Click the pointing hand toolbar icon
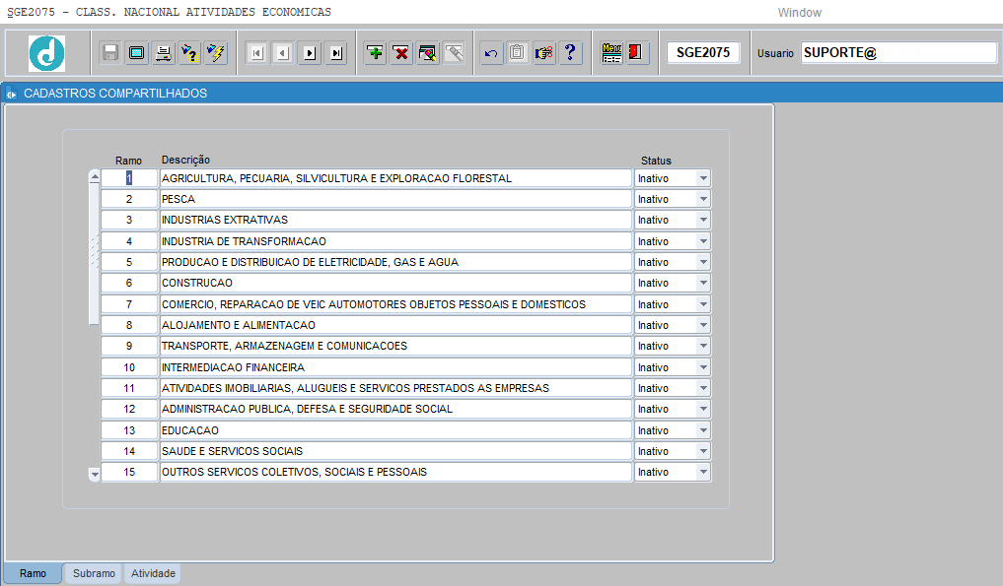This screenshot has width=1003, height=586. (543, 52)
